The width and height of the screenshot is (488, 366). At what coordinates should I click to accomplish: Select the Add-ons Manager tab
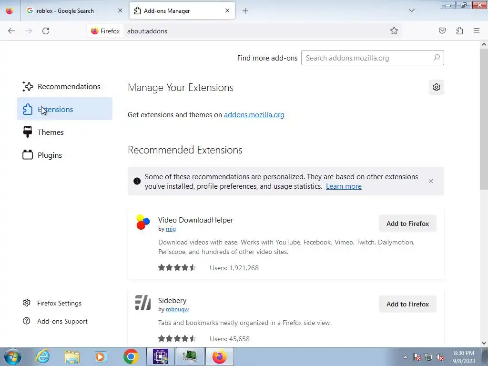[182, 10]
